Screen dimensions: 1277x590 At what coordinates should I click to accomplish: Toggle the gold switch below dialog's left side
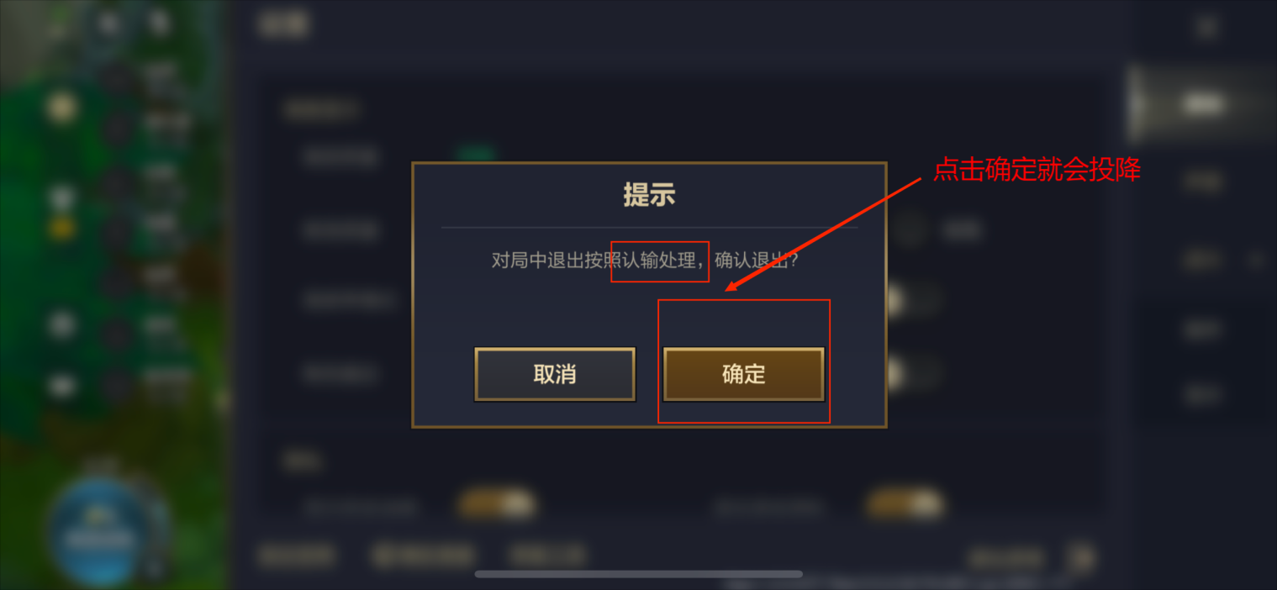[x=497, y=505]
